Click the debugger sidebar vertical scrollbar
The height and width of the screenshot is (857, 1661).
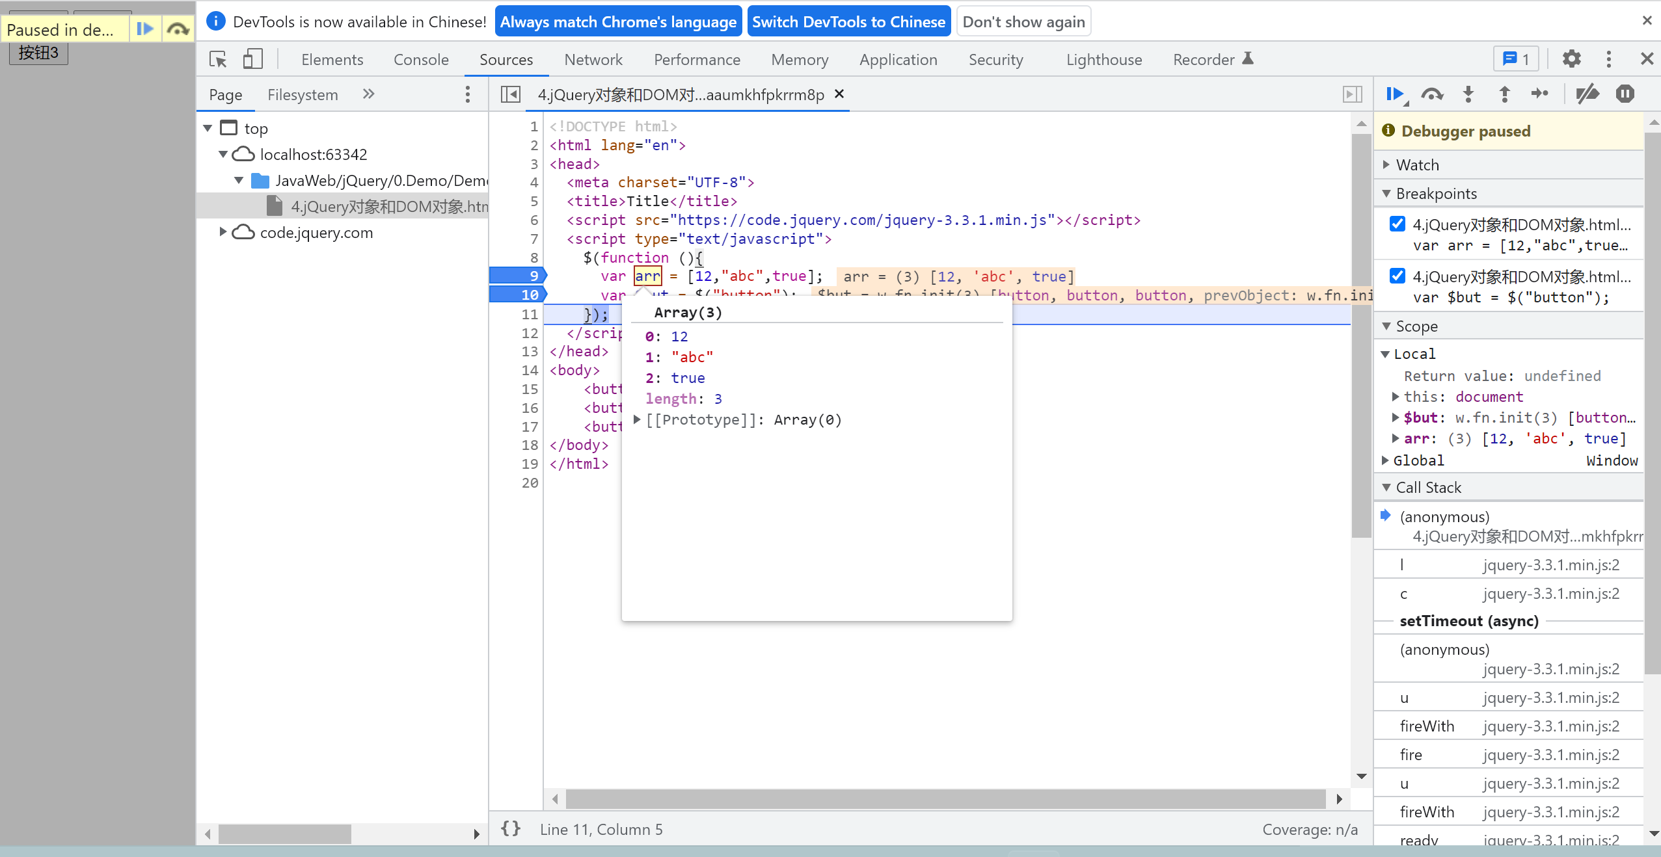pos(1653,403)
